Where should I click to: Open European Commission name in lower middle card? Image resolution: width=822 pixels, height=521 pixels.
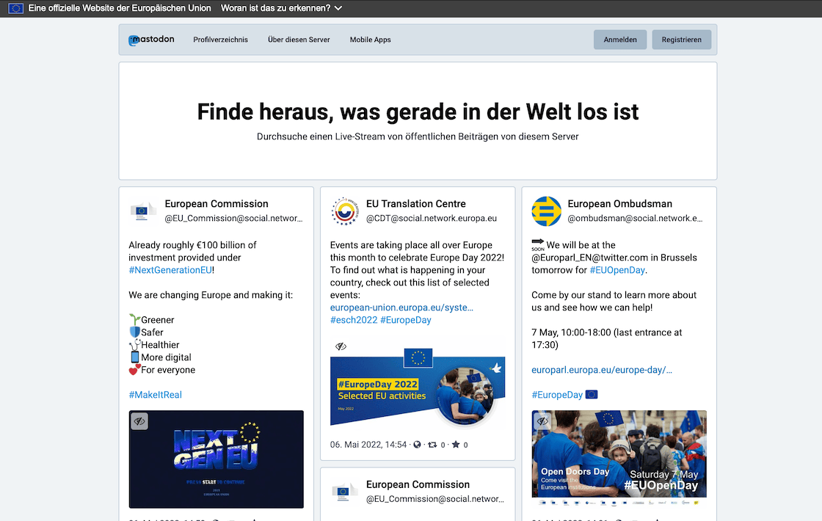tap(418, 485)
